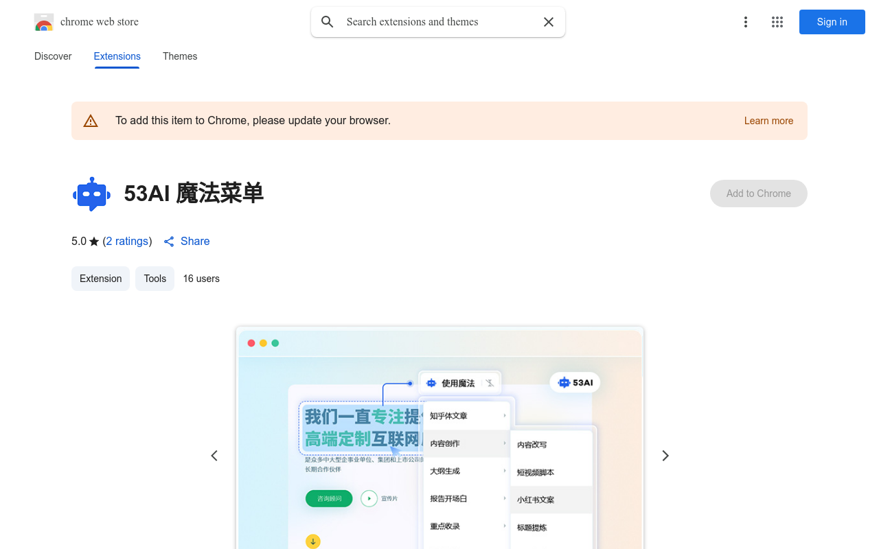
Task: Click the 53AI robot extension icon
Action: point(91,194)
